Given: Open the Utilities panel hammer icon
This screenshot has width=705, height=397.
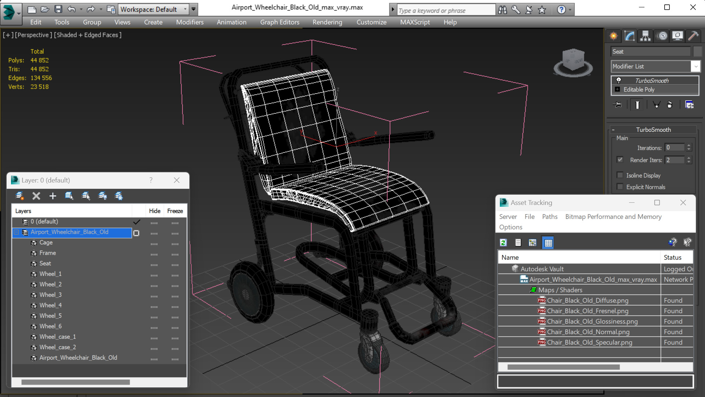Looking at the screenshot, I should pos(693,36).
